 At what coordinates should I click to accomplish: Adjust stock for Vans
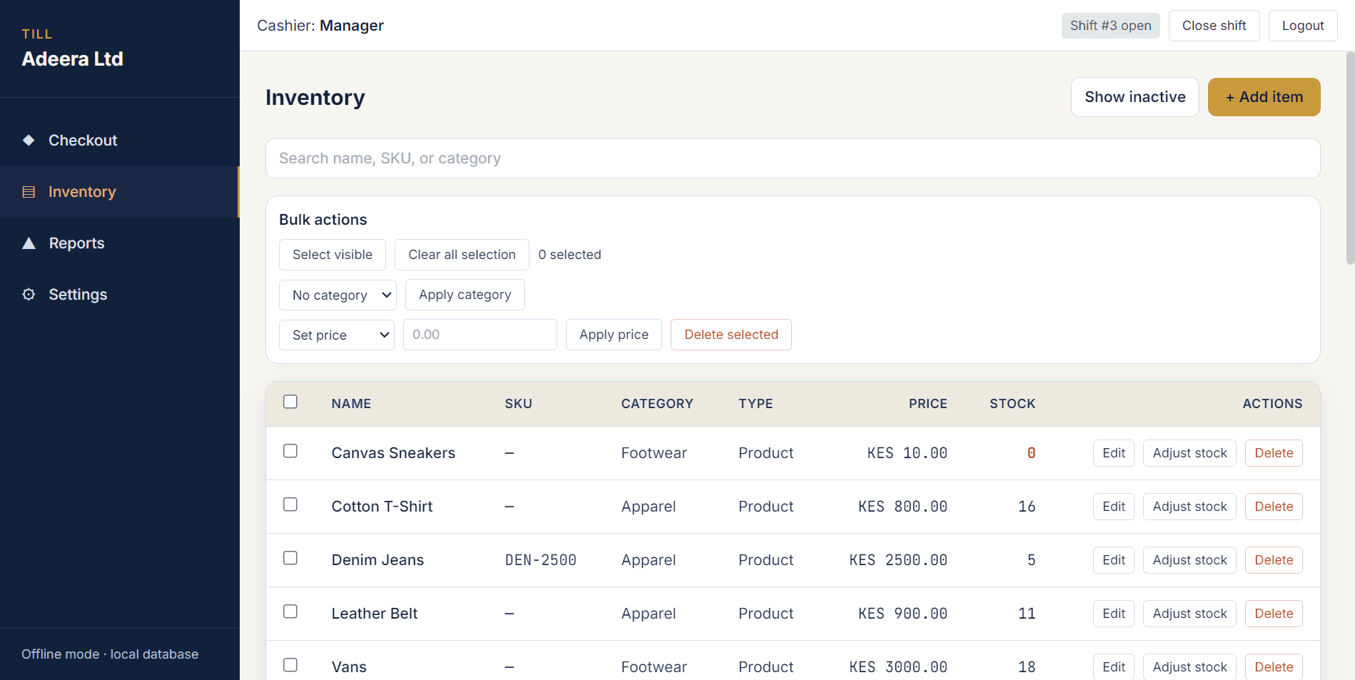[1189, 667]
